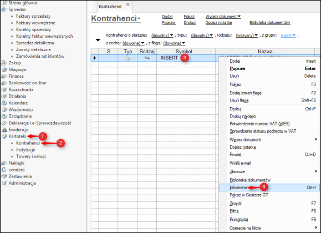Click the Kalendarz module icon
The width and height of the screenshot is (321, 233).
click(x=4, y=103)
